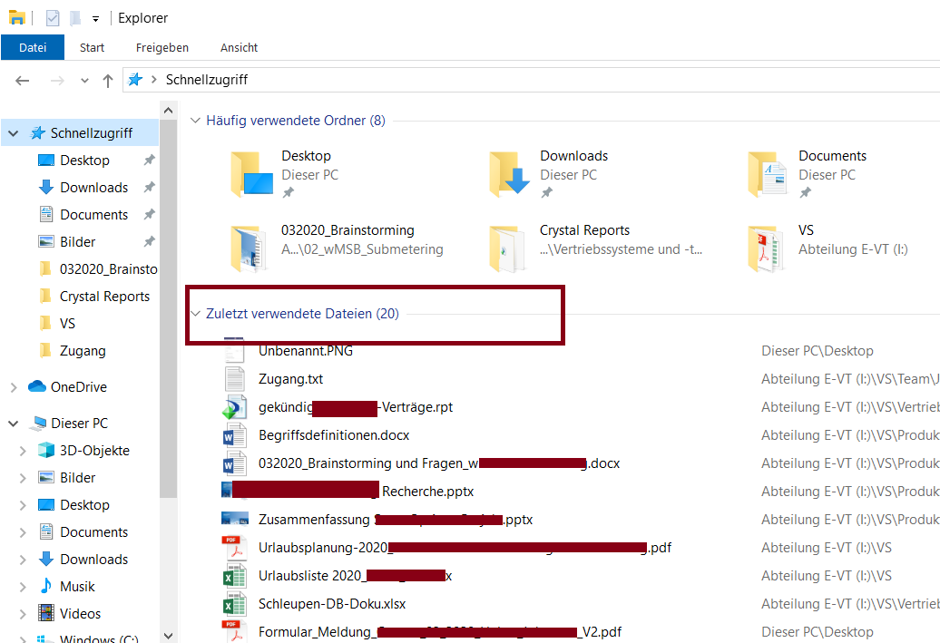Expand Downloads under Dieser PC
Viewport: 940px width, 643px height.
click(x=23, y=559)
